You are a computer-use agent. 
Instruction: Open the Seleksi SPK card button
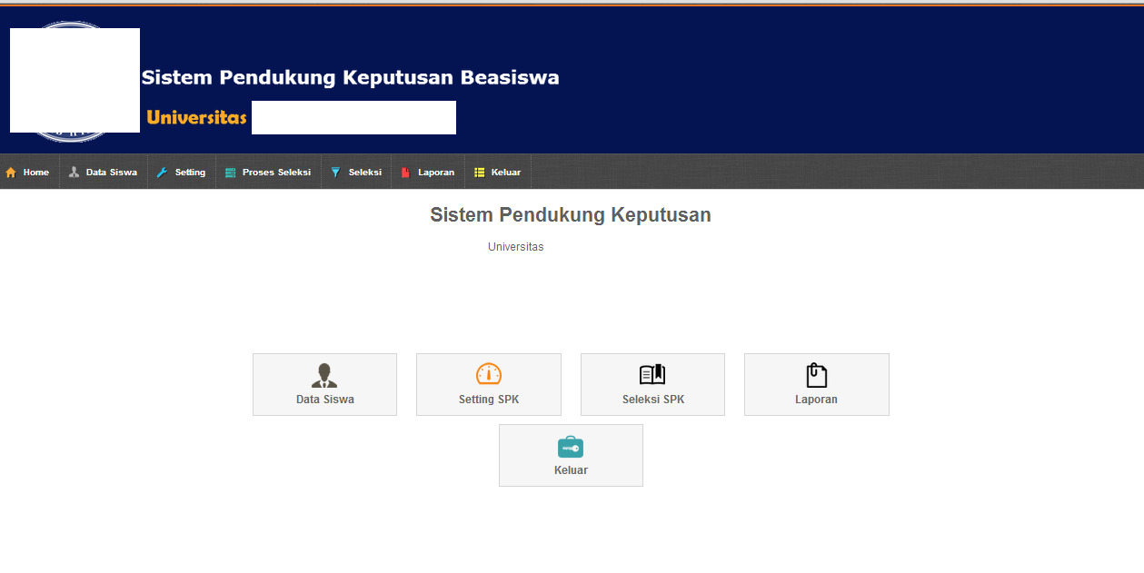[x=652, y=384]
